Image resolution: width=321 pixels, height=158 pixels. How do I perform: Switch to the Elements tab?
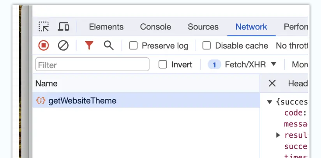106,27
